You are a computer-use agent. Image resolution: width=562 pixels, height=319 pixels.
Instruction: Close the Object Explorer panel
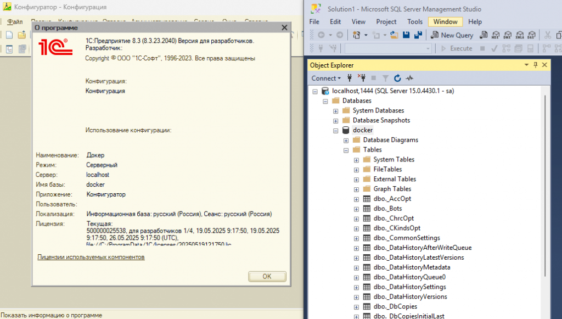coord(544,65)
